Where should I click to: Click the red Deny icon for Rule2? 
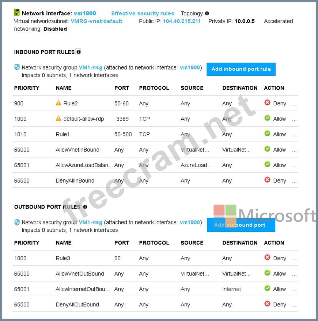[267, 102]
